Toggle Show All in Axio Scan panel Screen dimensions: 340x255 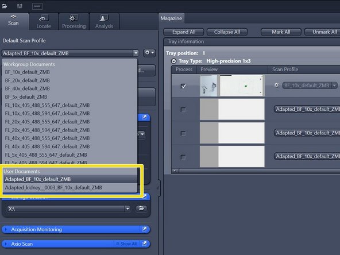126,244
